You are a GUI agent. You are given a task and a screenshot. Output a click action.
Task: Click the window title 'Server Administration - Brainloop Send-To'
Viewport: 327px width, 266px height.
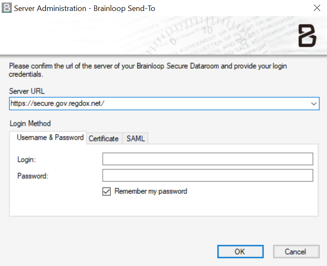pyautogui.click(x=85, y=8)
